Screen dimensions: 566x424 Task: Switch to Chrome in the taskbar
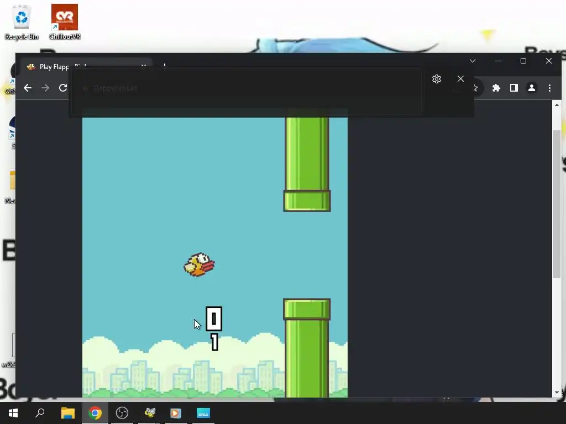coord(95,413)
